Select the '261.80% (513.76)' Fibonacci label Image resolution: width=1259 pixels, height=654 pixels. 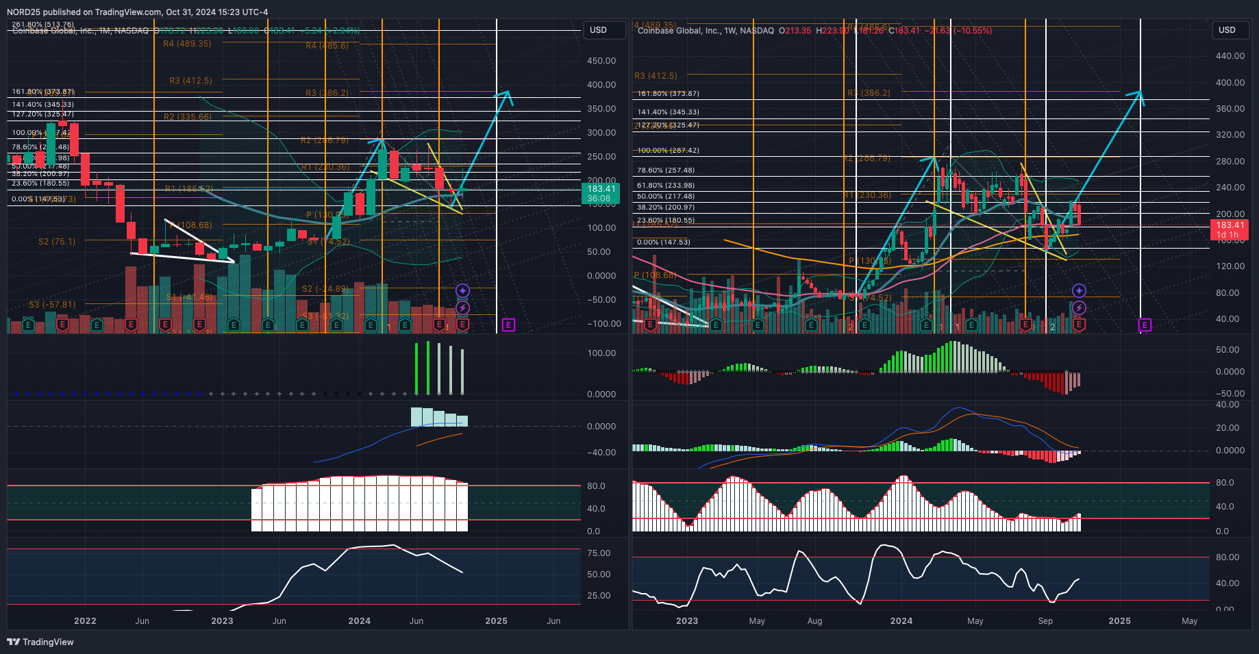[43, 25]
